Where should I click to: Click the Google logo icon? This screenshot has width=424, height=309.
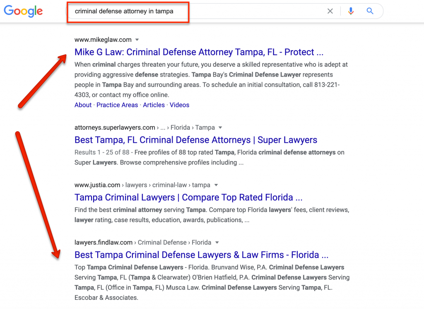click(23, 11)
